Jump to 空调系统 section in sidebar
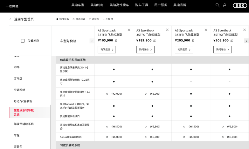This screenshot has width=249, height=149. (19, 90)
